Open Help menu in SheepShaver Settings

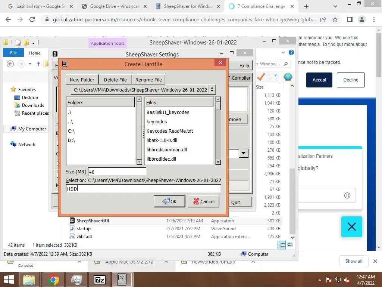244,66
